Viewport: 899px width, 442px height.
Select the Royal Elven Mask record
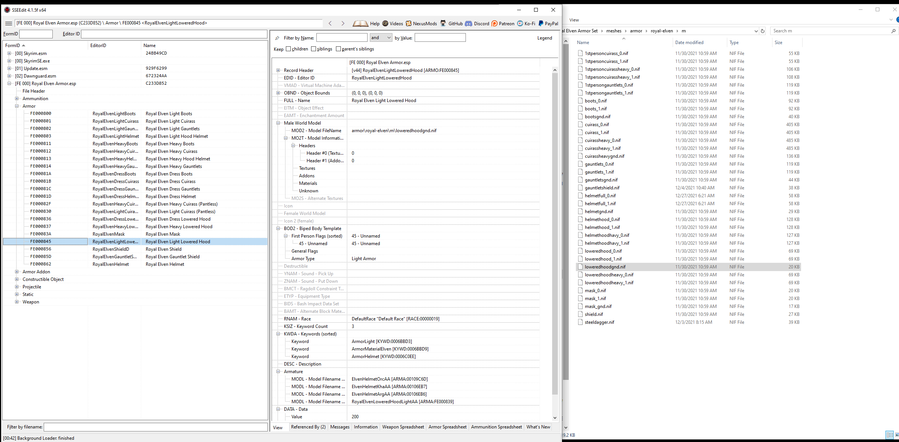coord(136,234)
